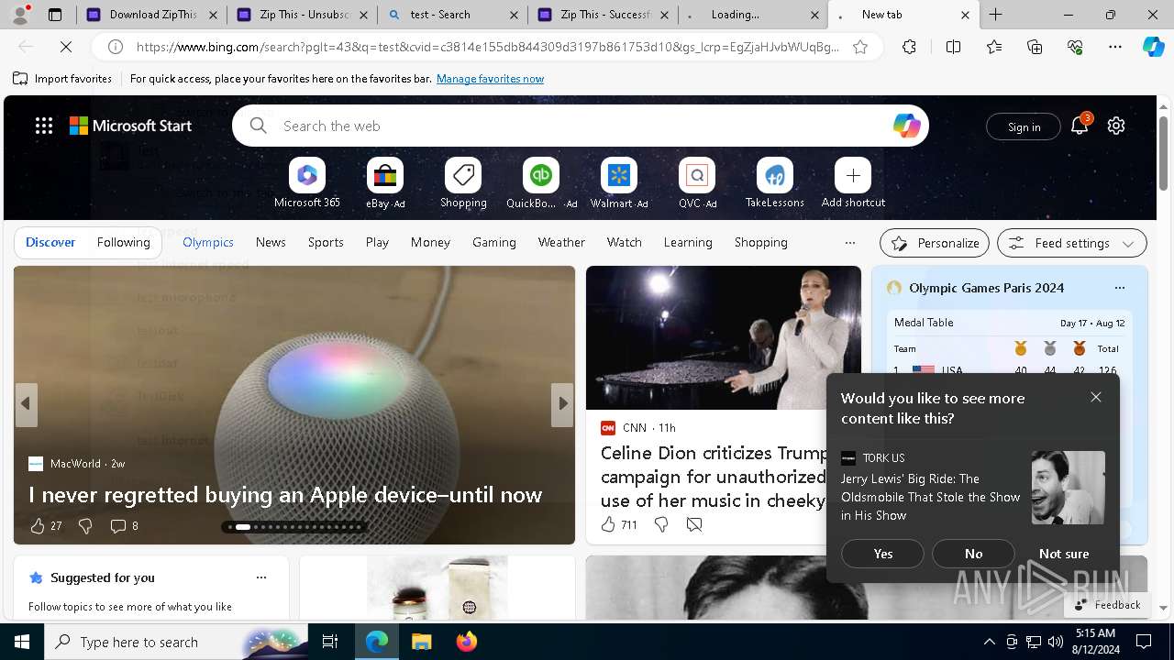
Task: Add this page to favorites star
Action: (x=860, y=47)
